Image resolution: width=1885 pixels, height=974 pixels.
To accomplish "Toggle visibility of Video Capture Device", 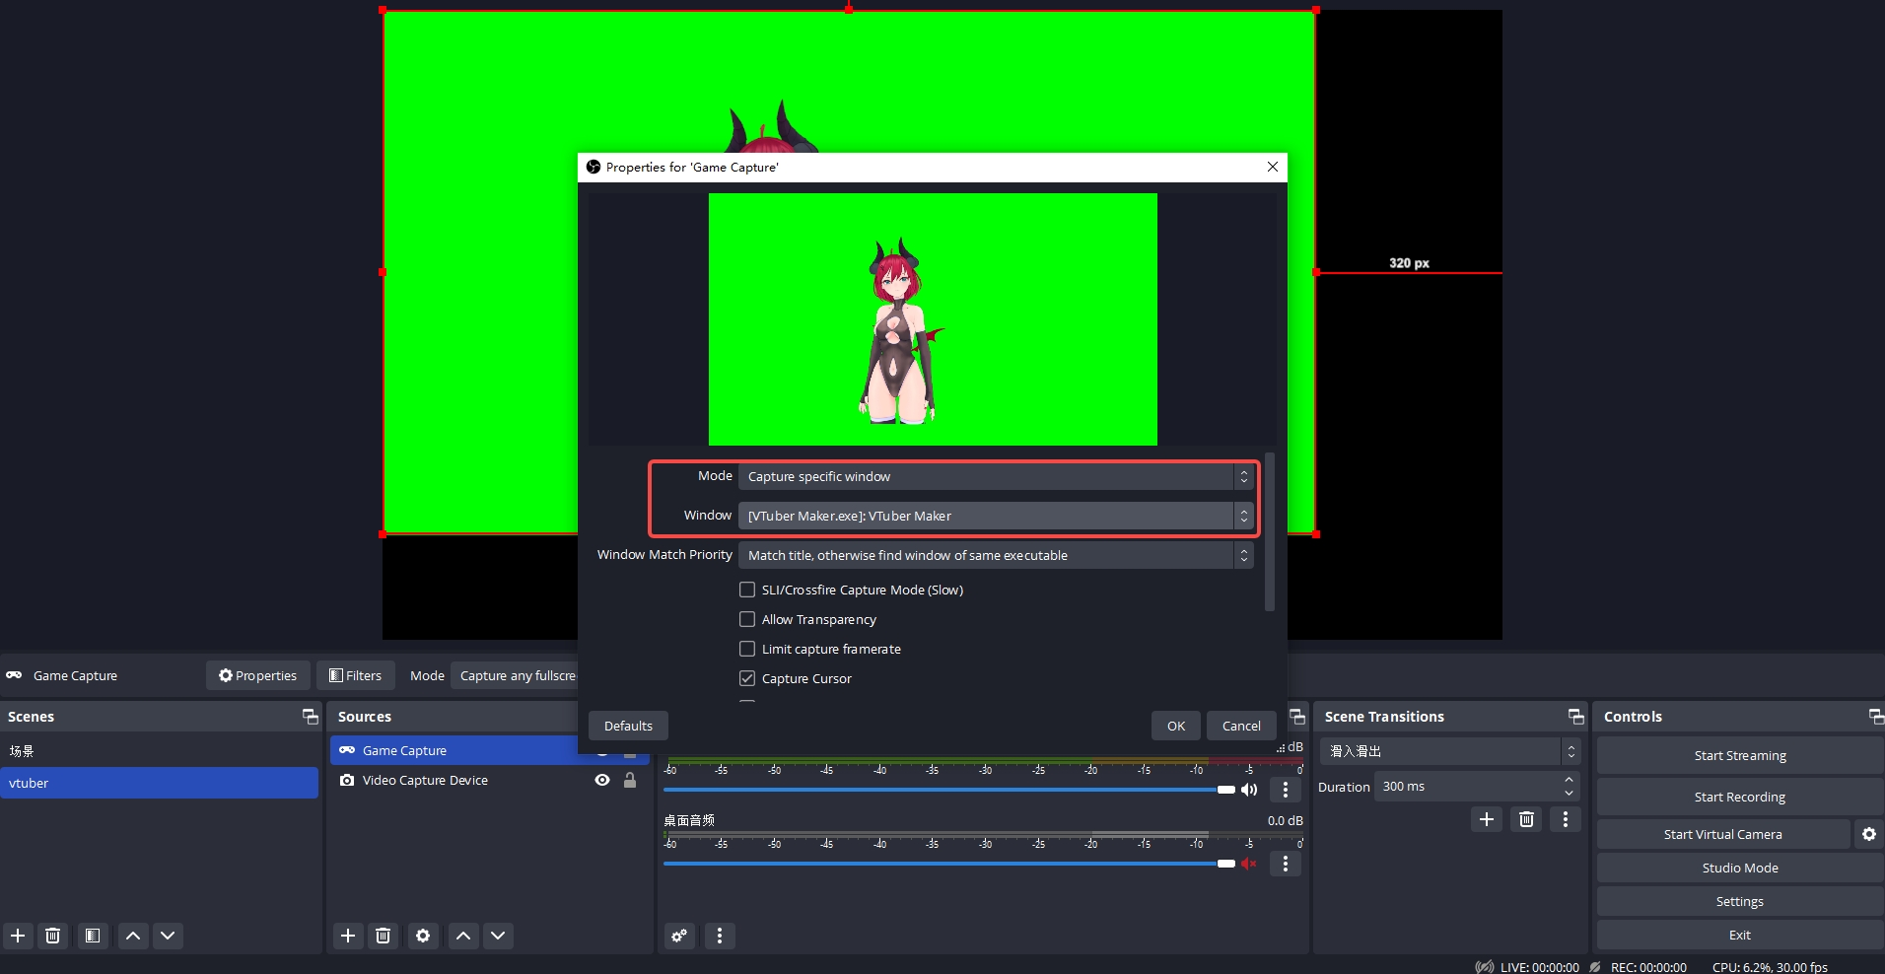I will click(x=602, y=780).
